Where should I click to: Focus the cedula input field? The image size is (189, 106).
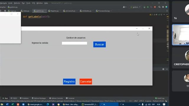click(74, 43)
